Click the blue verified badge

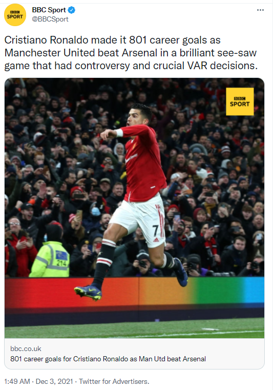pos(72,10)
